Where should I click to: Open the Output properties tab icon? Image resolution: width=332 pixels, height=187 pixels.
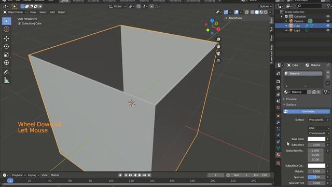[x=278, y=88]
